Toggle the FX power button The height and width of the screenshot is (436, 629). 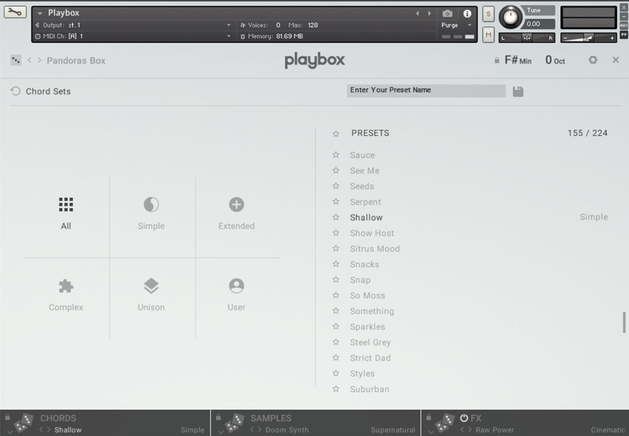(x=465, y=418)
